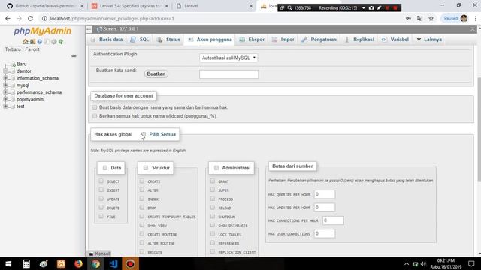The height and width of the screenshot is (270, 481).
Task: Open the Favorit tables link
Action: click(32, 49)
